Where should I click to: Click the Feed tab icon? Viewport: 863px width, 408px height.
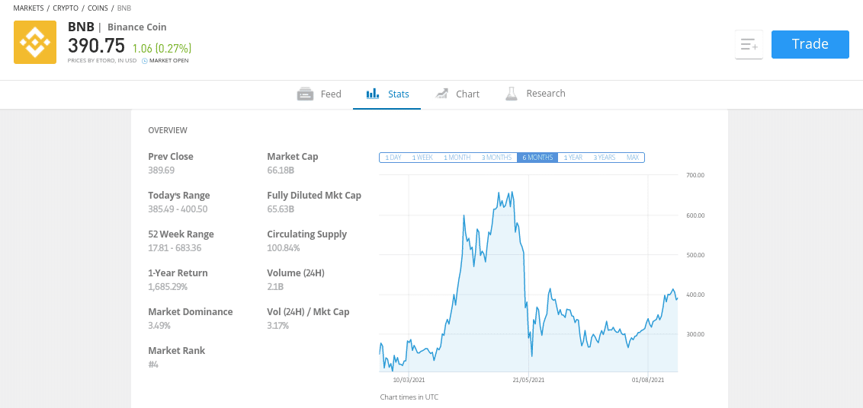305,94
